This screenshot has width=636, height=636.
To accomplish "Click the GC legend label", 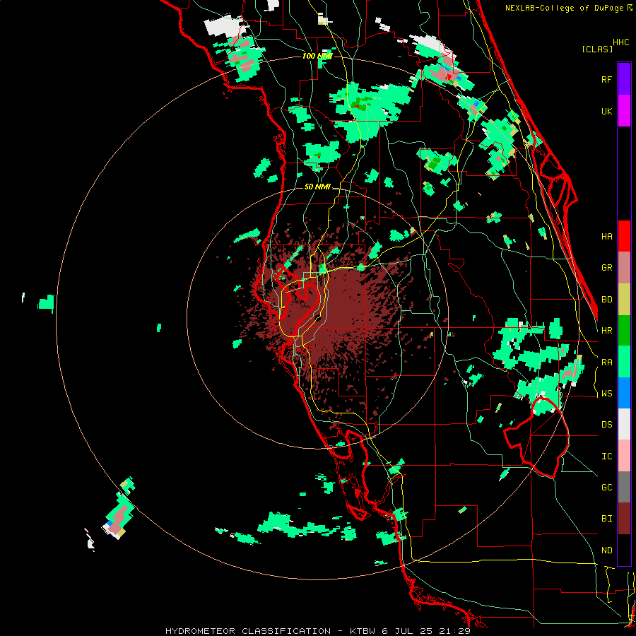I will (606, 488).
